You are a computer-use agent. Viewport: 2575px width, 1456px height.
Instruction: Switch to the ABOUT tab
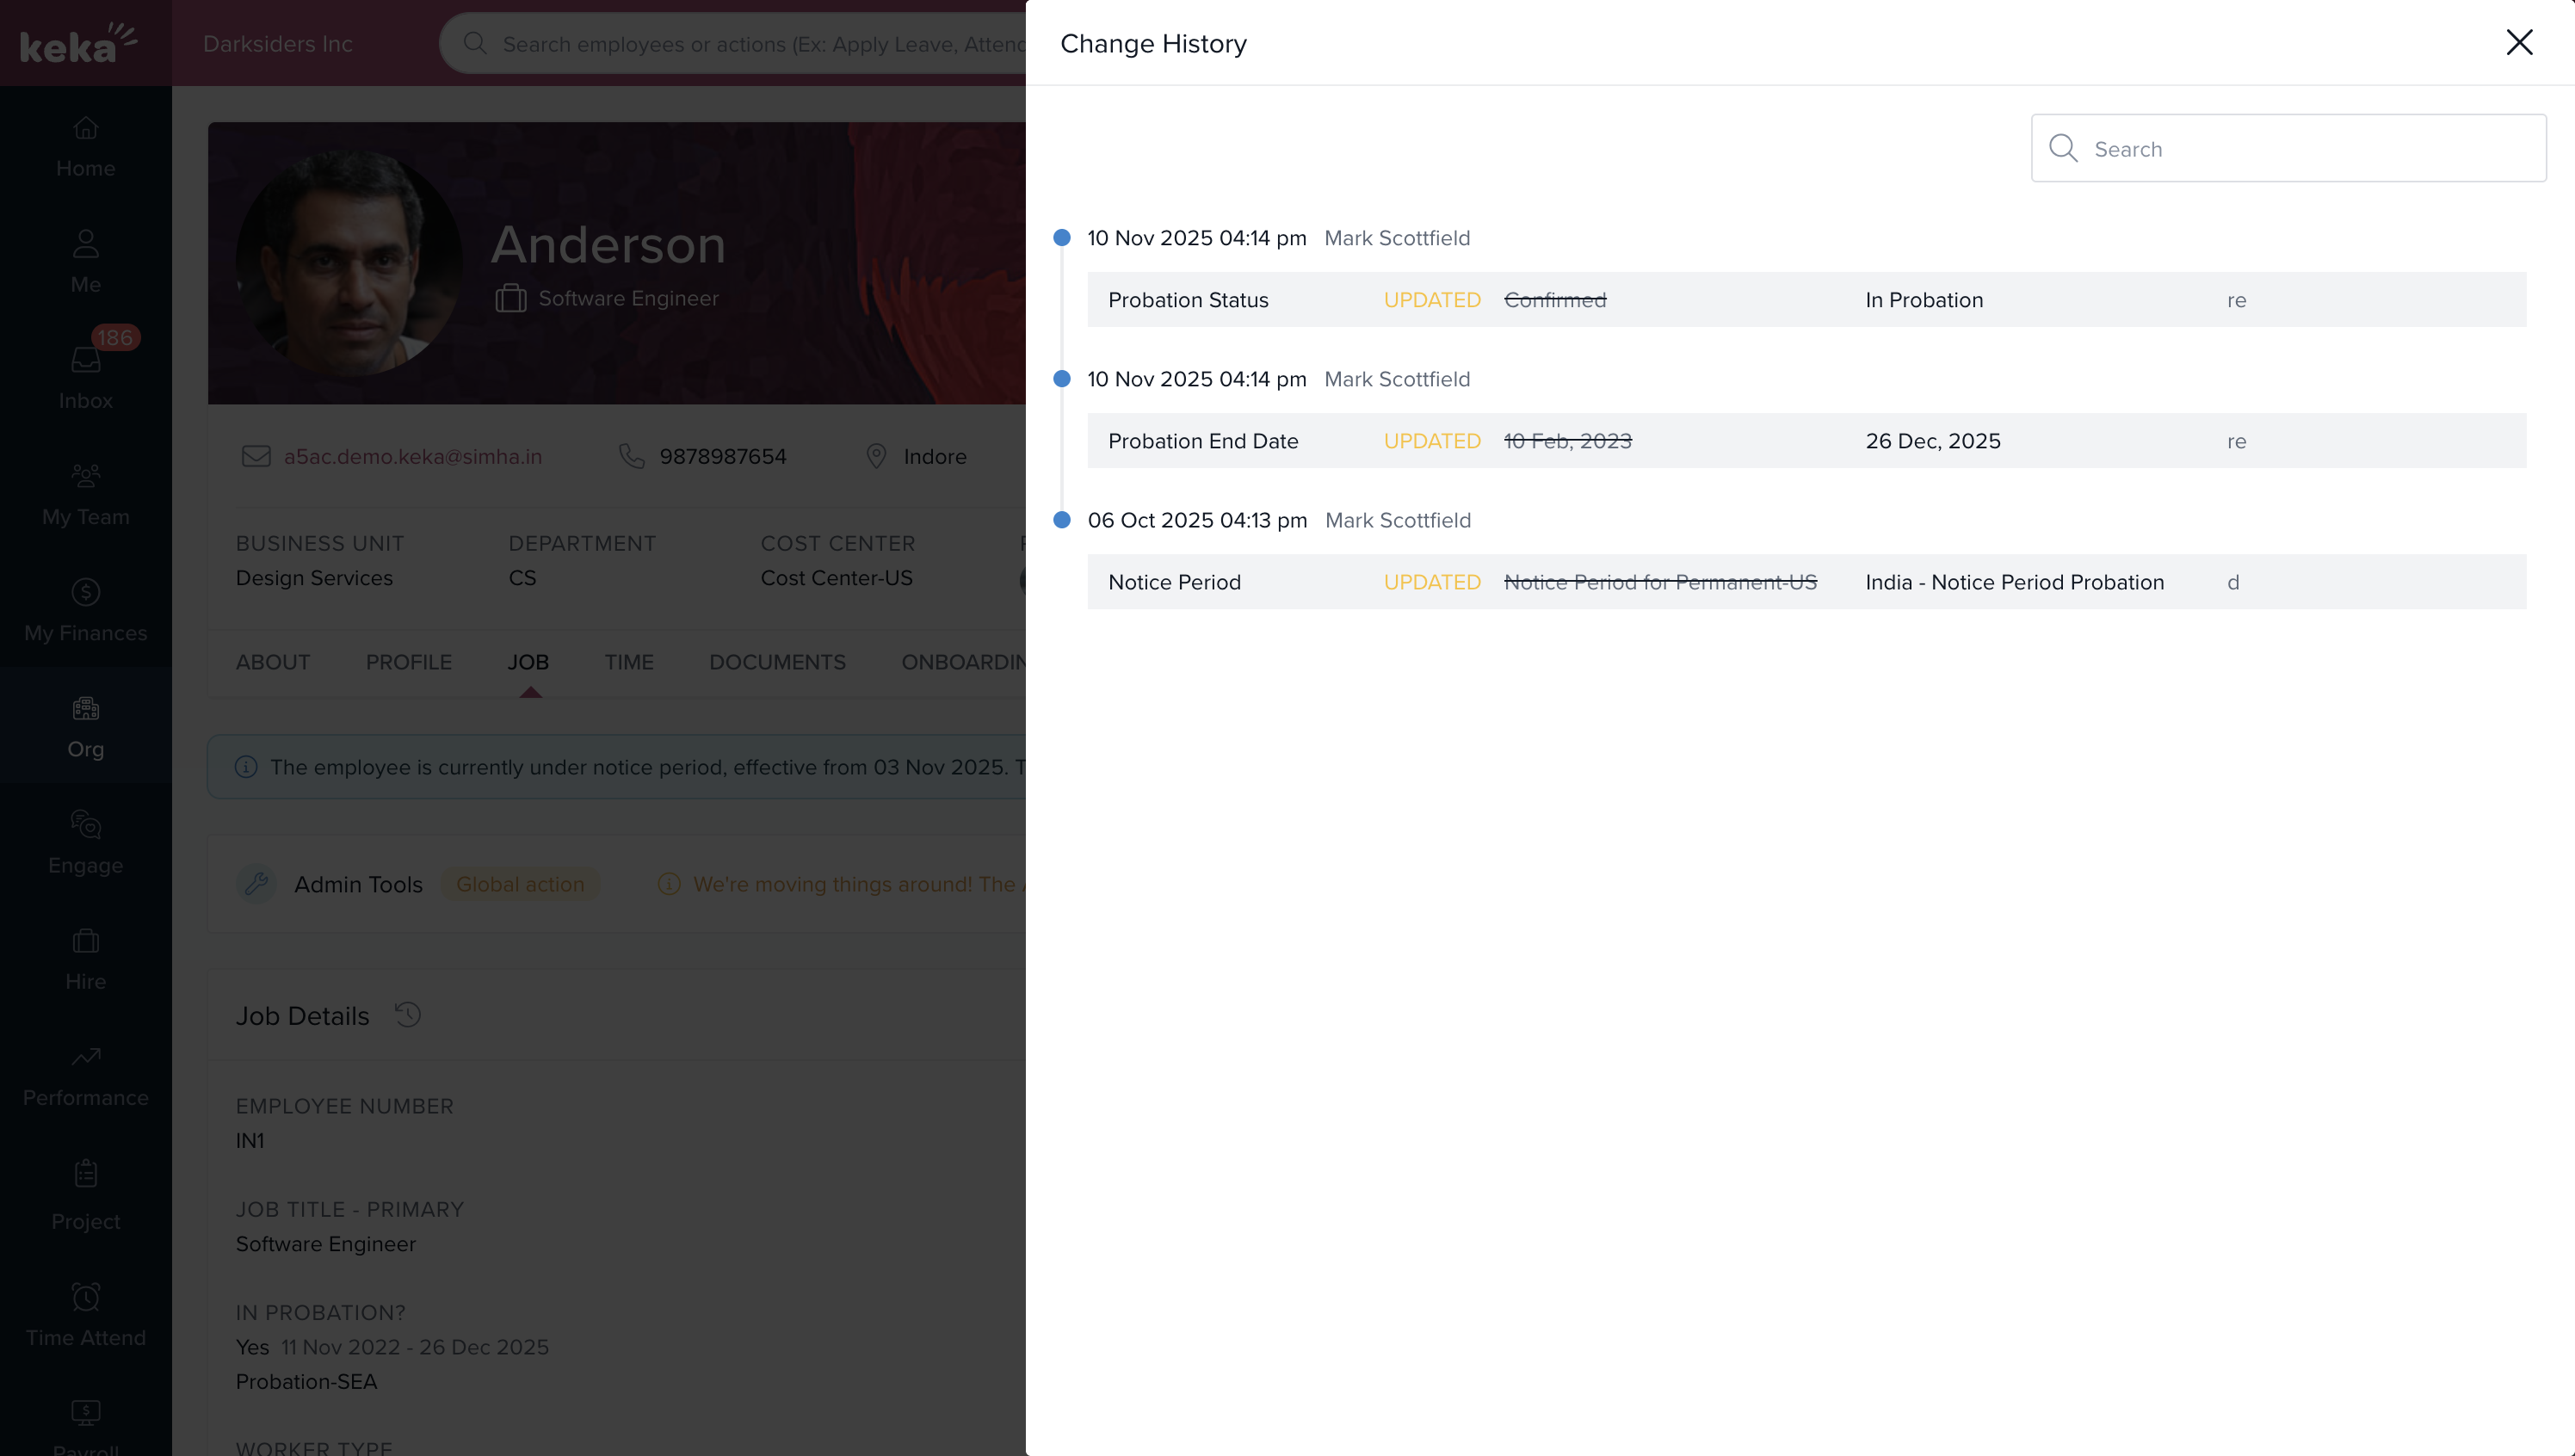tap(273, 662)
